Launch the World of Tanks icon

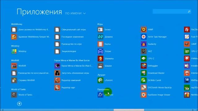point(14,95)
